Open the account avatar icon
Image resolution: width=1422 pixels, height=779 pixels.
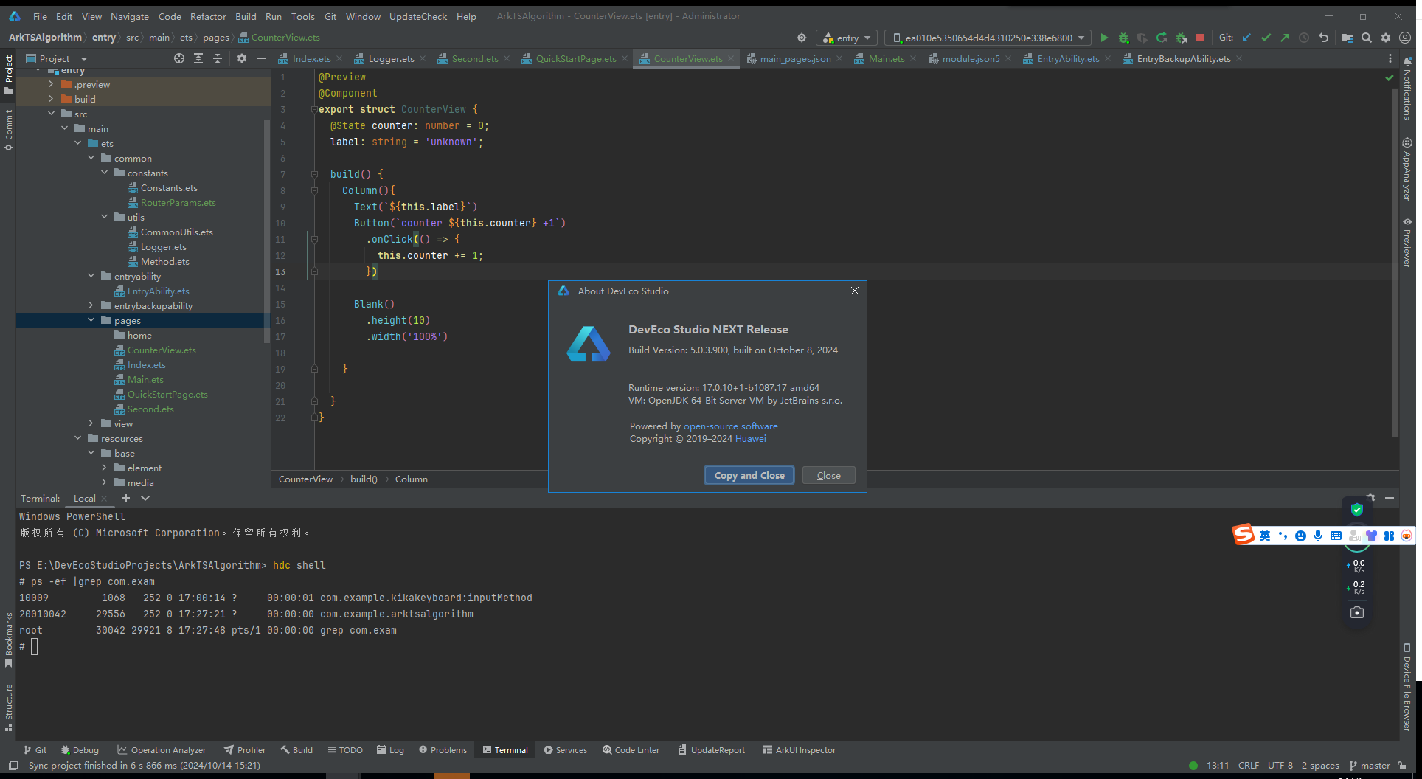(1405, 38)
